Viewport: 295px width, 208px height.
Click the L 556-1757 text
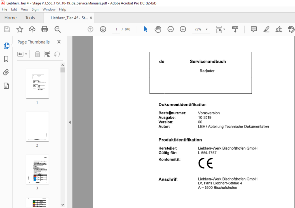(207, 153)
